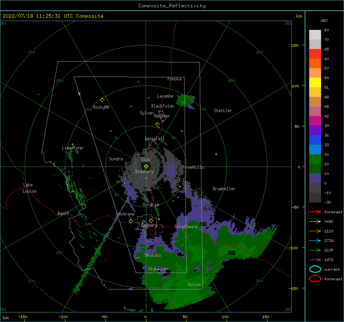Pick the magenta 42-39 dBZ swatch
Image resolution: width=344 pixels, height=322 pixels.
(315, 121)
